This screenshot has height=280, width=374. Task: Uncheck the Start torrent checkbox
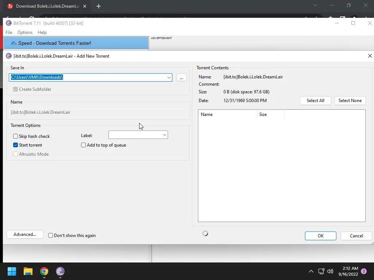(15, 145)
